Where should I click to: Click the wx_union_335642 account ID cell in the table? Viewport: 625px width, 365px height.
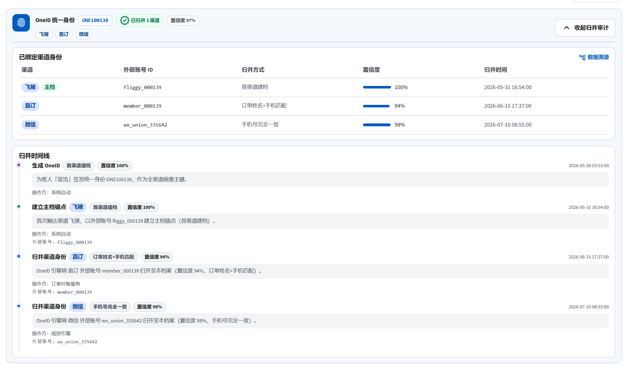click(x=145, y=125)
